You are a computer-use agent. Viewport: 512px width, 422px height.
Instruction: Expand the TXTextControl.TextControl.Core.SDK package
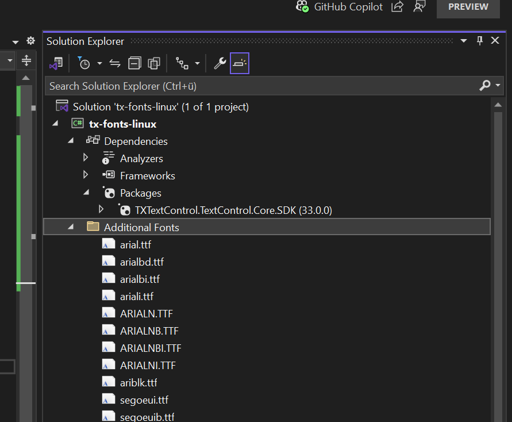click(x=101, y=209)
